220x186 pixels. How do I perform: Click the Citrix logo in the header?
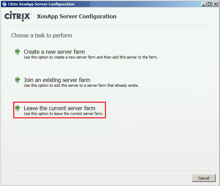coord(18,16)
